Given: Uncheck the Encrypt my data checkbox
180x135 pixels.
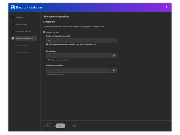Looking at the screenshot, I should tap(44, 32).
